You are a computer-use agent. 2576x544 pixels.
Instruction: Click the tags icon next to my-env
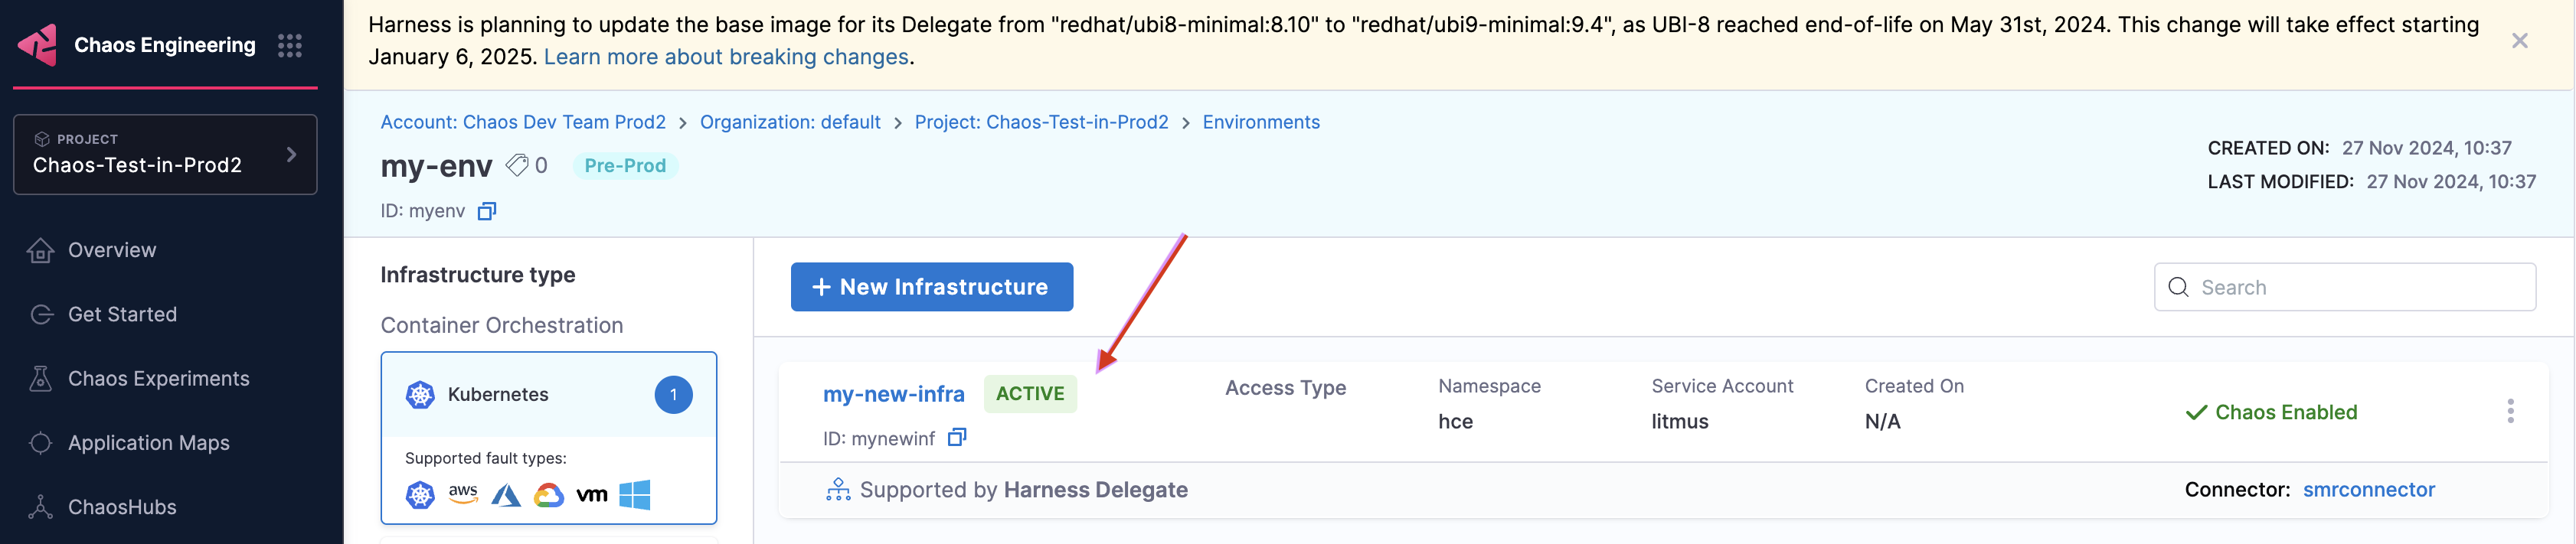[x=517, y=165]
